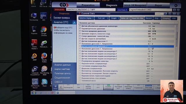Click the Reset Min Max button
The height and width of the screenshot is (104, 186).
pyautogui.click(x=137, y=18)
